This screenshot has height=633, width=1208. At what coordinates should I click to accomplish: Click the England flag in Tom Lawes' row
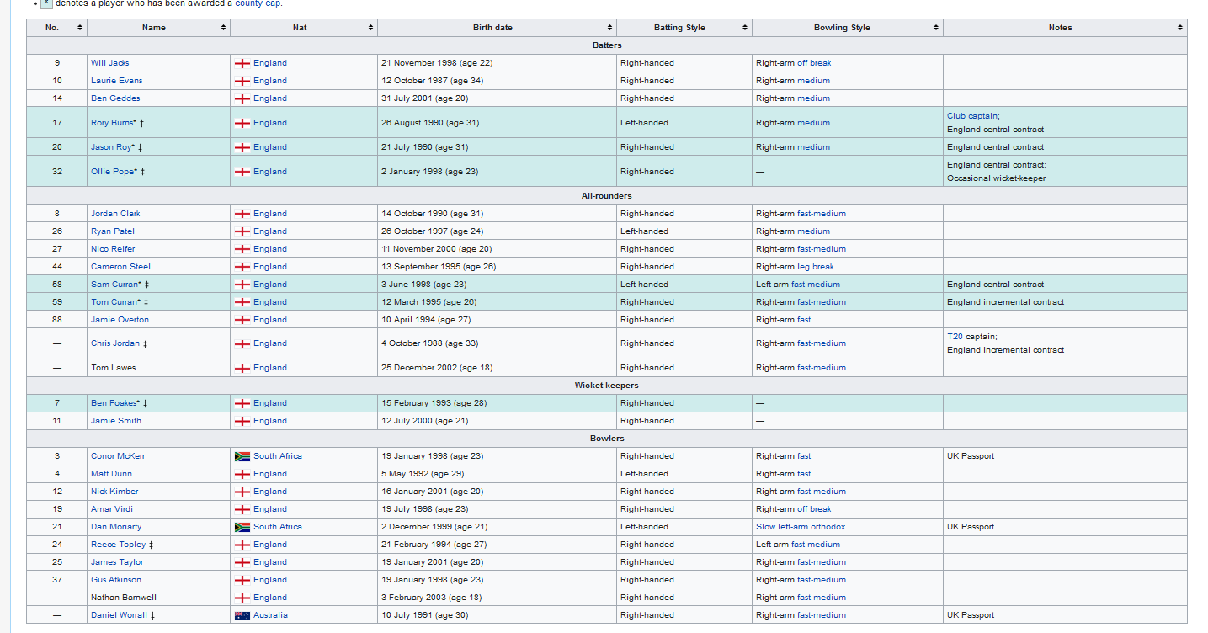[x=242, y=368]
